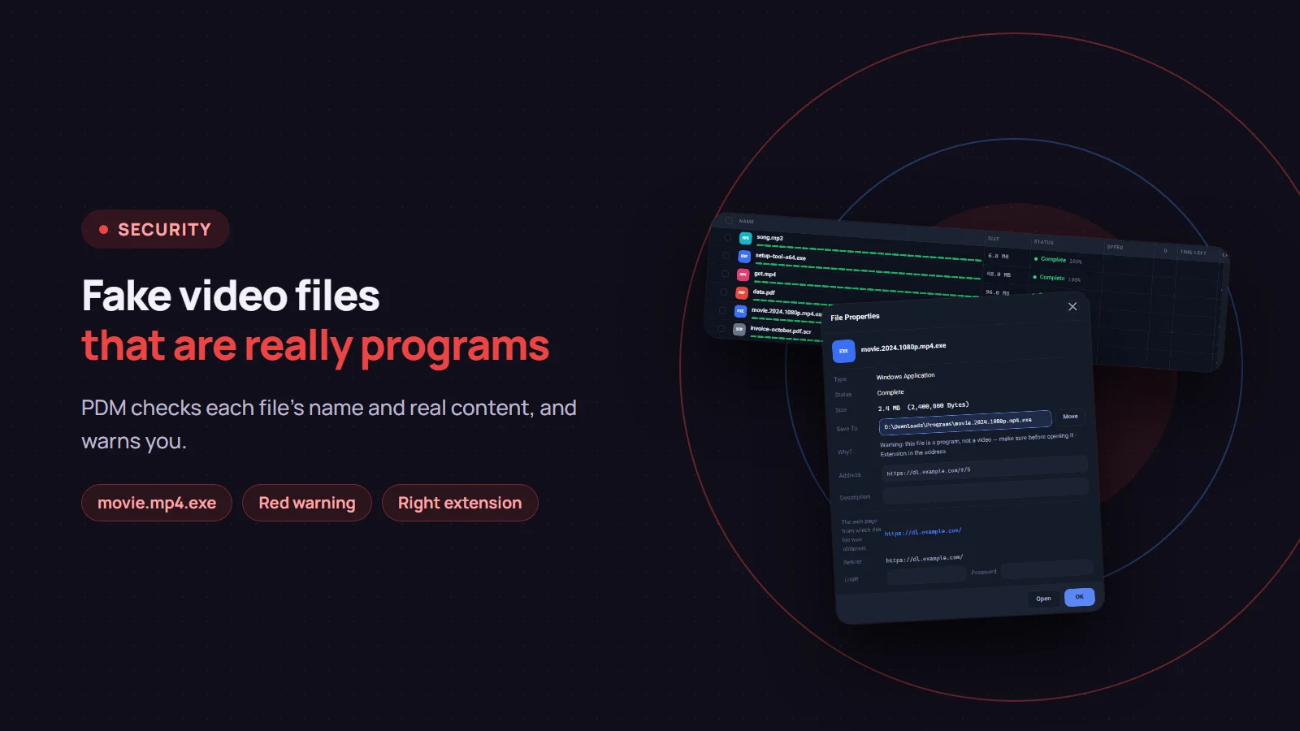Toggle the select-all checkbox in the Name header

tap(729, 220)
